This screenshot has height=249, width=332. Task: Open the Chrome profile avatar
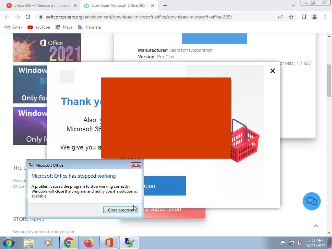pyautogui.click(x=314, y=17)
